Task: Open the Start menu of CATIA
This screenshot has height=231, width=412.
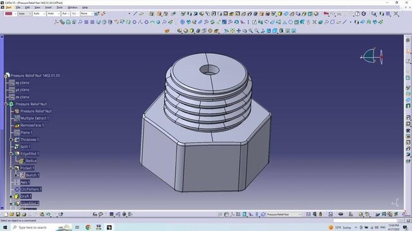Action: [8, 8]
